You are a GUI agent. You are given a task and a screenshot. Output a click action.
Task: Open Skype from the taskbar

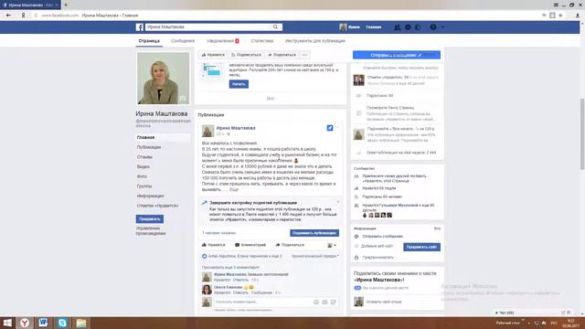point(62,323)
